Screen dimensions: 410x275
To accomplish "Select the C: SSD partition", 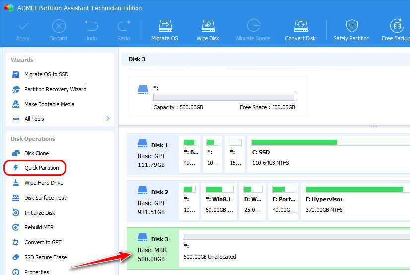I will tap(328, 155).
